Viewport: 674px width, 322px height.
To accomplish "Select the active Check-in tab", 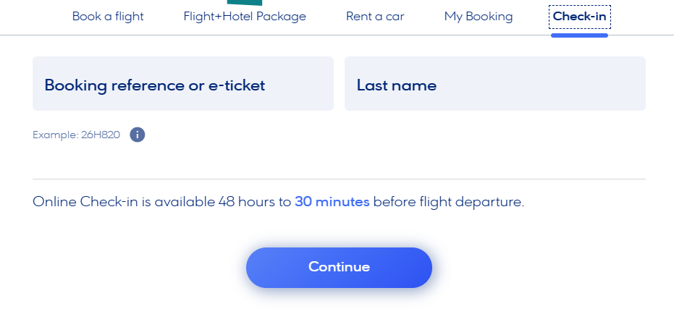I will pyautogui.click(x=579, y=17).
